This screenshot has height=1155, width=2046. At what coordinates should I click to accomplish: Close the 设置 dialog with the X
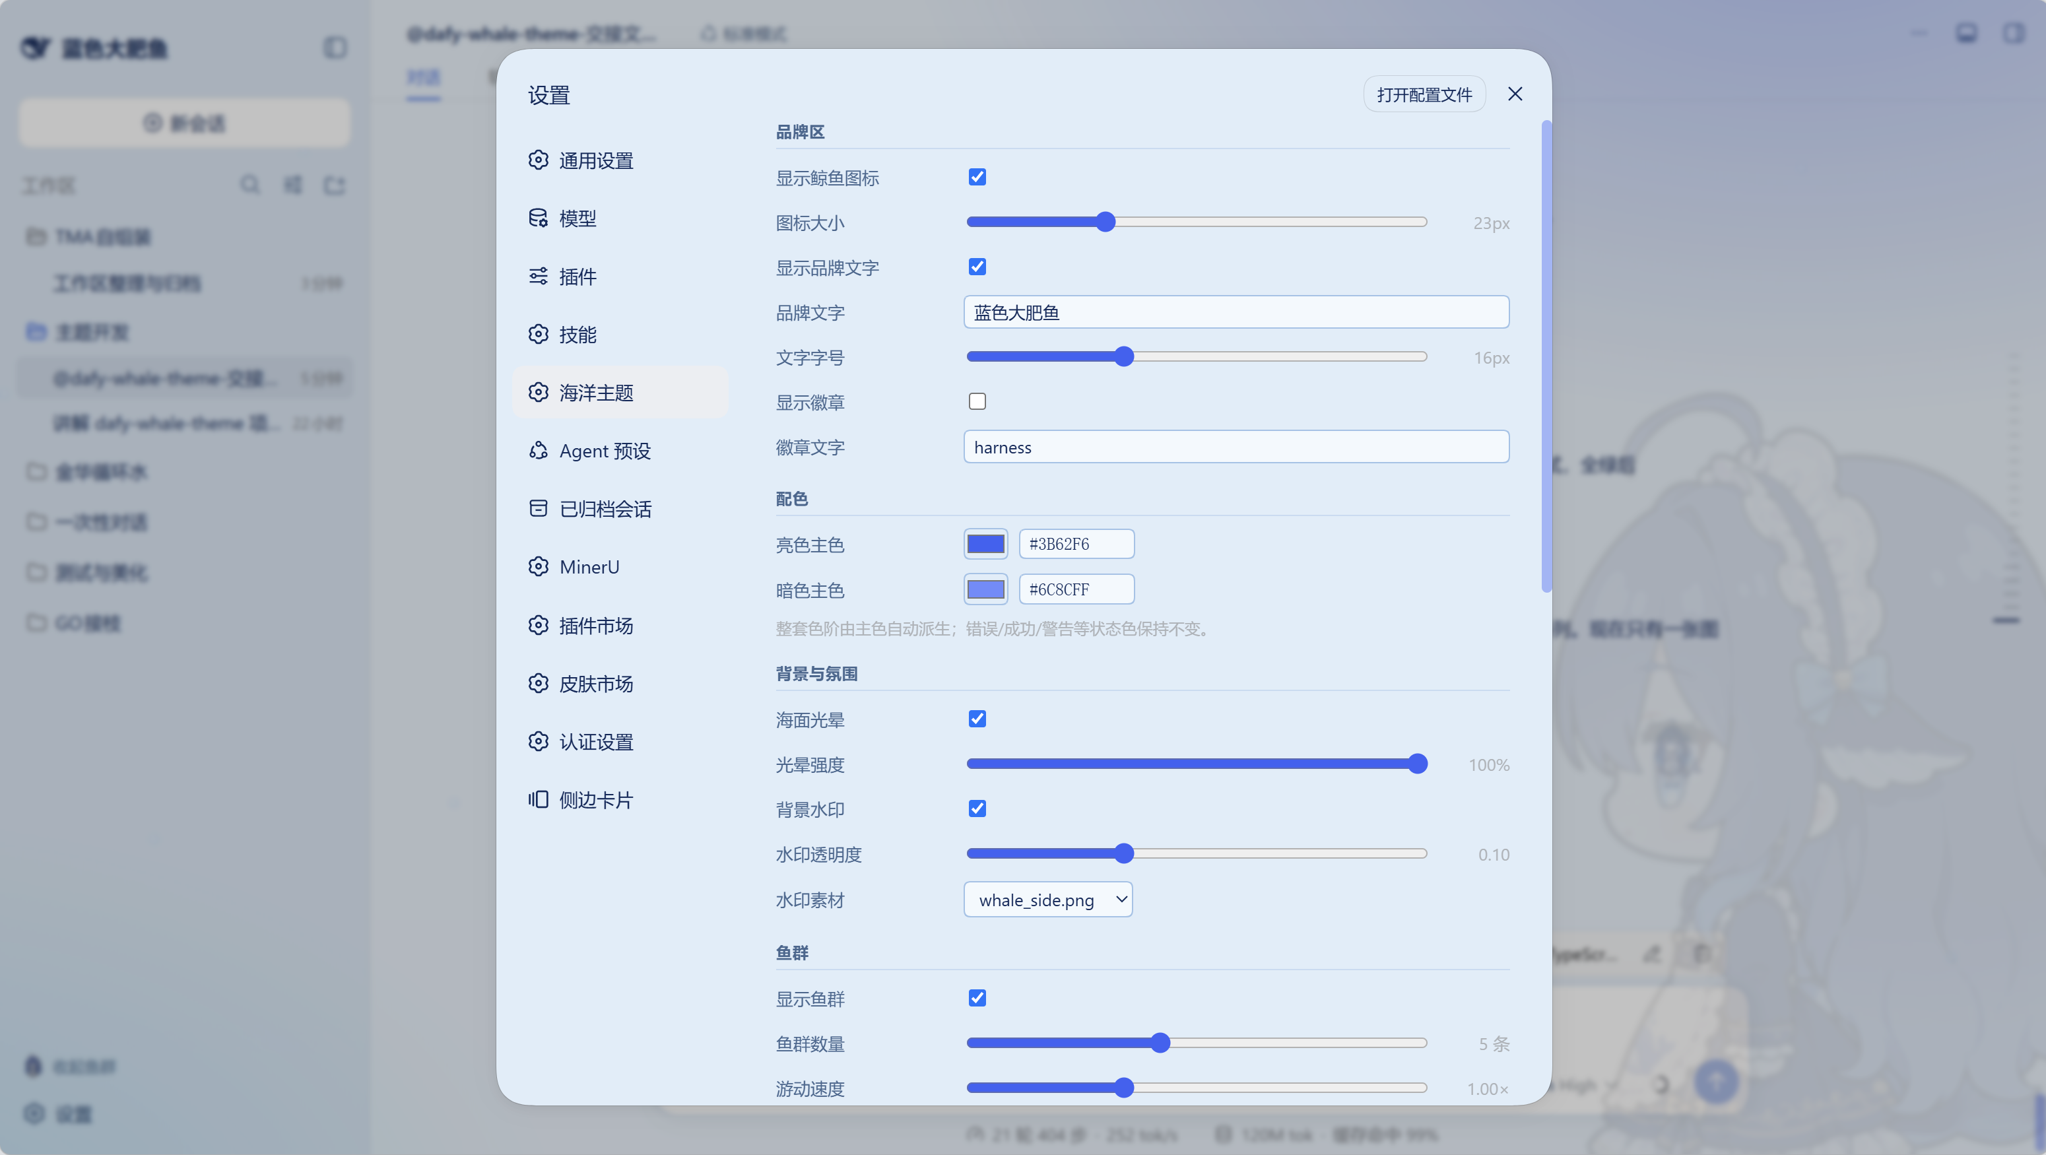1515,94
